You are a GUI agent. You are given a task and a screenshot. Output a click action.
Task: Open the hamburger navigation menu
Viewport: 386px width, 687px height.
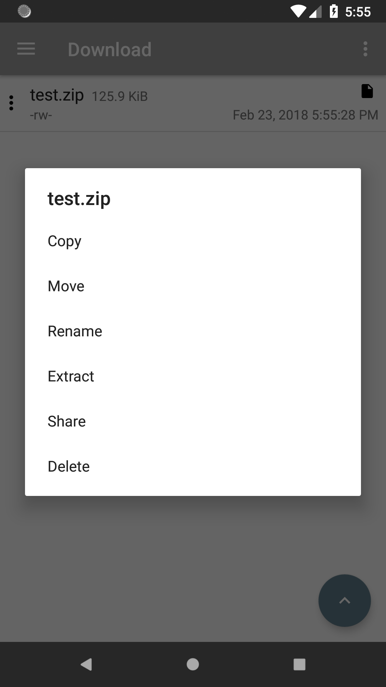(26, 49)
